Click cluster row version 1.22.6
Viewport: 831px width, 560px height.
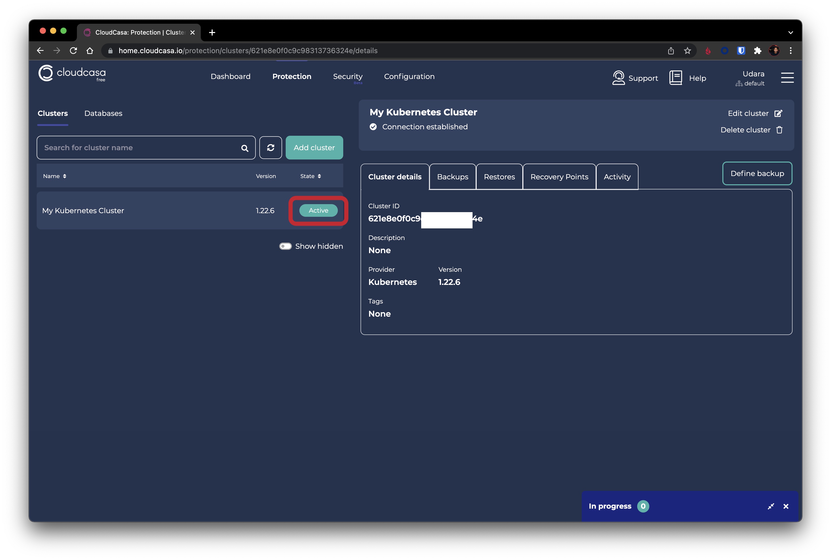coord(265,211)
